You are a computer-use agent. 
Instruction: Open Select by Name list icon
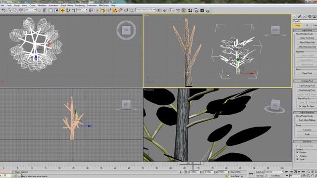pos(45,10)
